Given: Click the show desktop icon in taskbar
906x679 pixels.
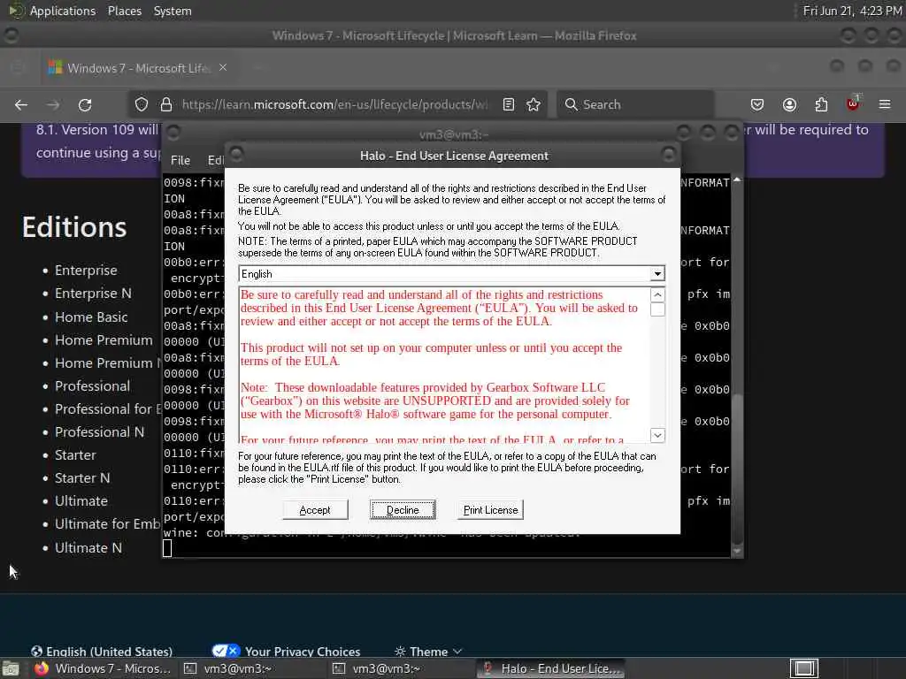Looking at the screenshot, I should pyautogui.click(x=11, y=669).
